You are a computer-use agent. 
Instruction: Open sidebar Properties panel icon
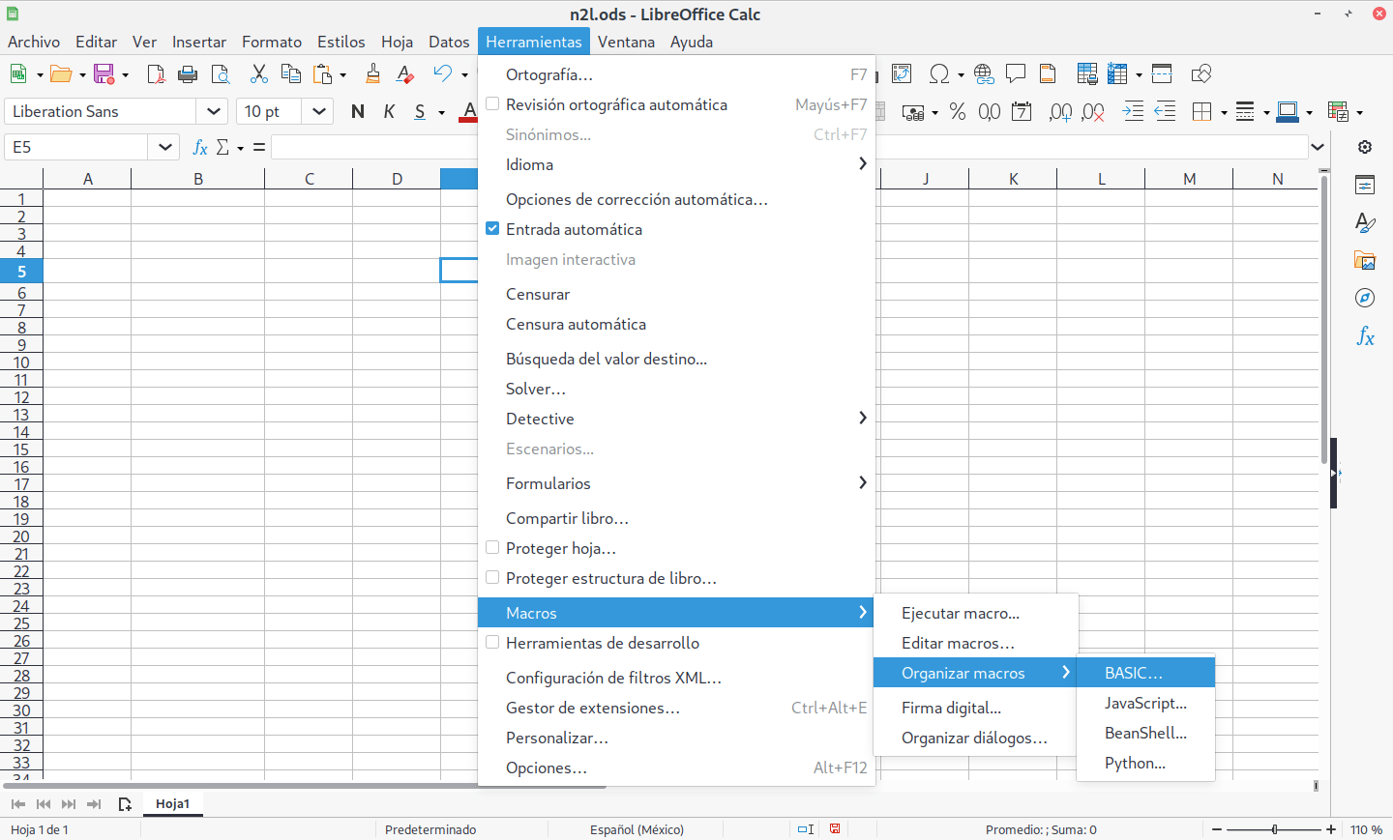coord(1365,185)
